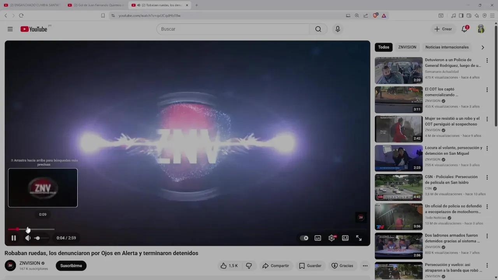498x280 pixels.
Task: Adjust the volume slider
Action: 41,238
